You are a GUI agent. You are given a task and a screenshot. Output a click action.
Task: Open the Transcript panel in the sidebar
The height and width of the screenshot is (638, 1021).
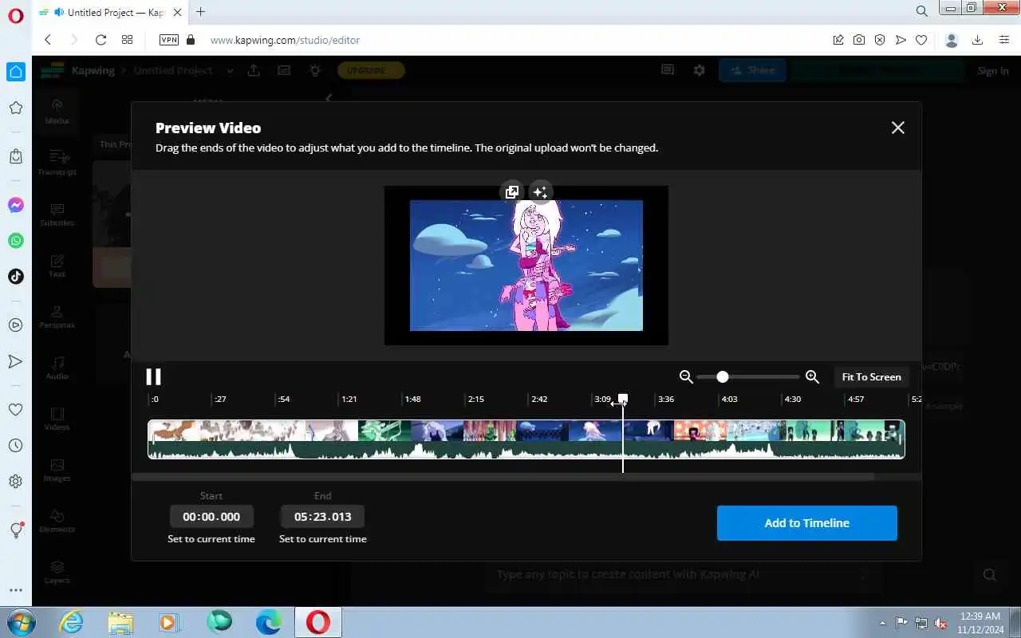(x=57, y=162)
